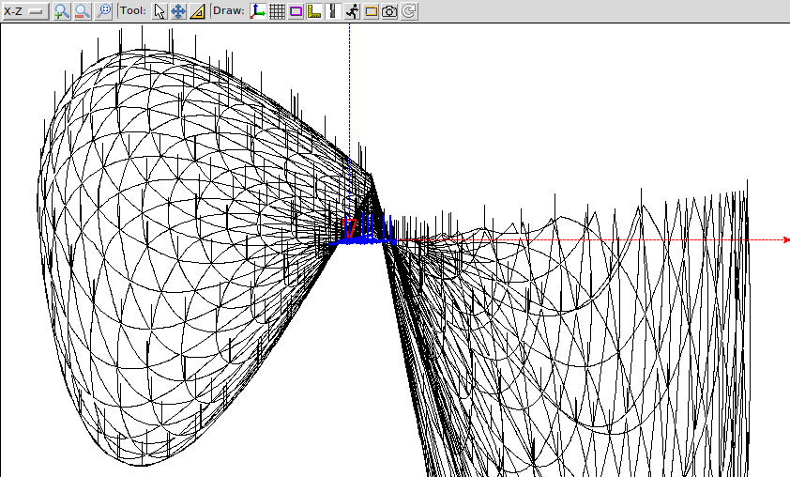Take a snapshot with the camera icon
The image size is (790, 477).
point(389,11)
